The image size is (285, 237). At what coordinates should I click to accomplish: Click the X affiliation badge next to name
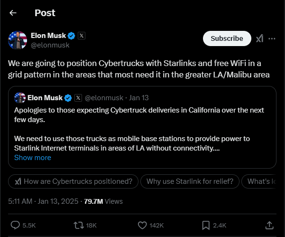point(82,36)
